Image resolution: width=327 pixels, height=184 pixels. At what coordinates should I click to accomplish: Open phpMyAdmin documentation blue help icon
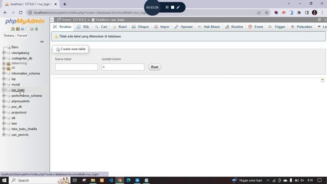click(x=22, y=29)
